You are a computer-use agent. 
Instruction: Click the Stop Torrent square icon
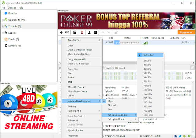tap(95, 32)
